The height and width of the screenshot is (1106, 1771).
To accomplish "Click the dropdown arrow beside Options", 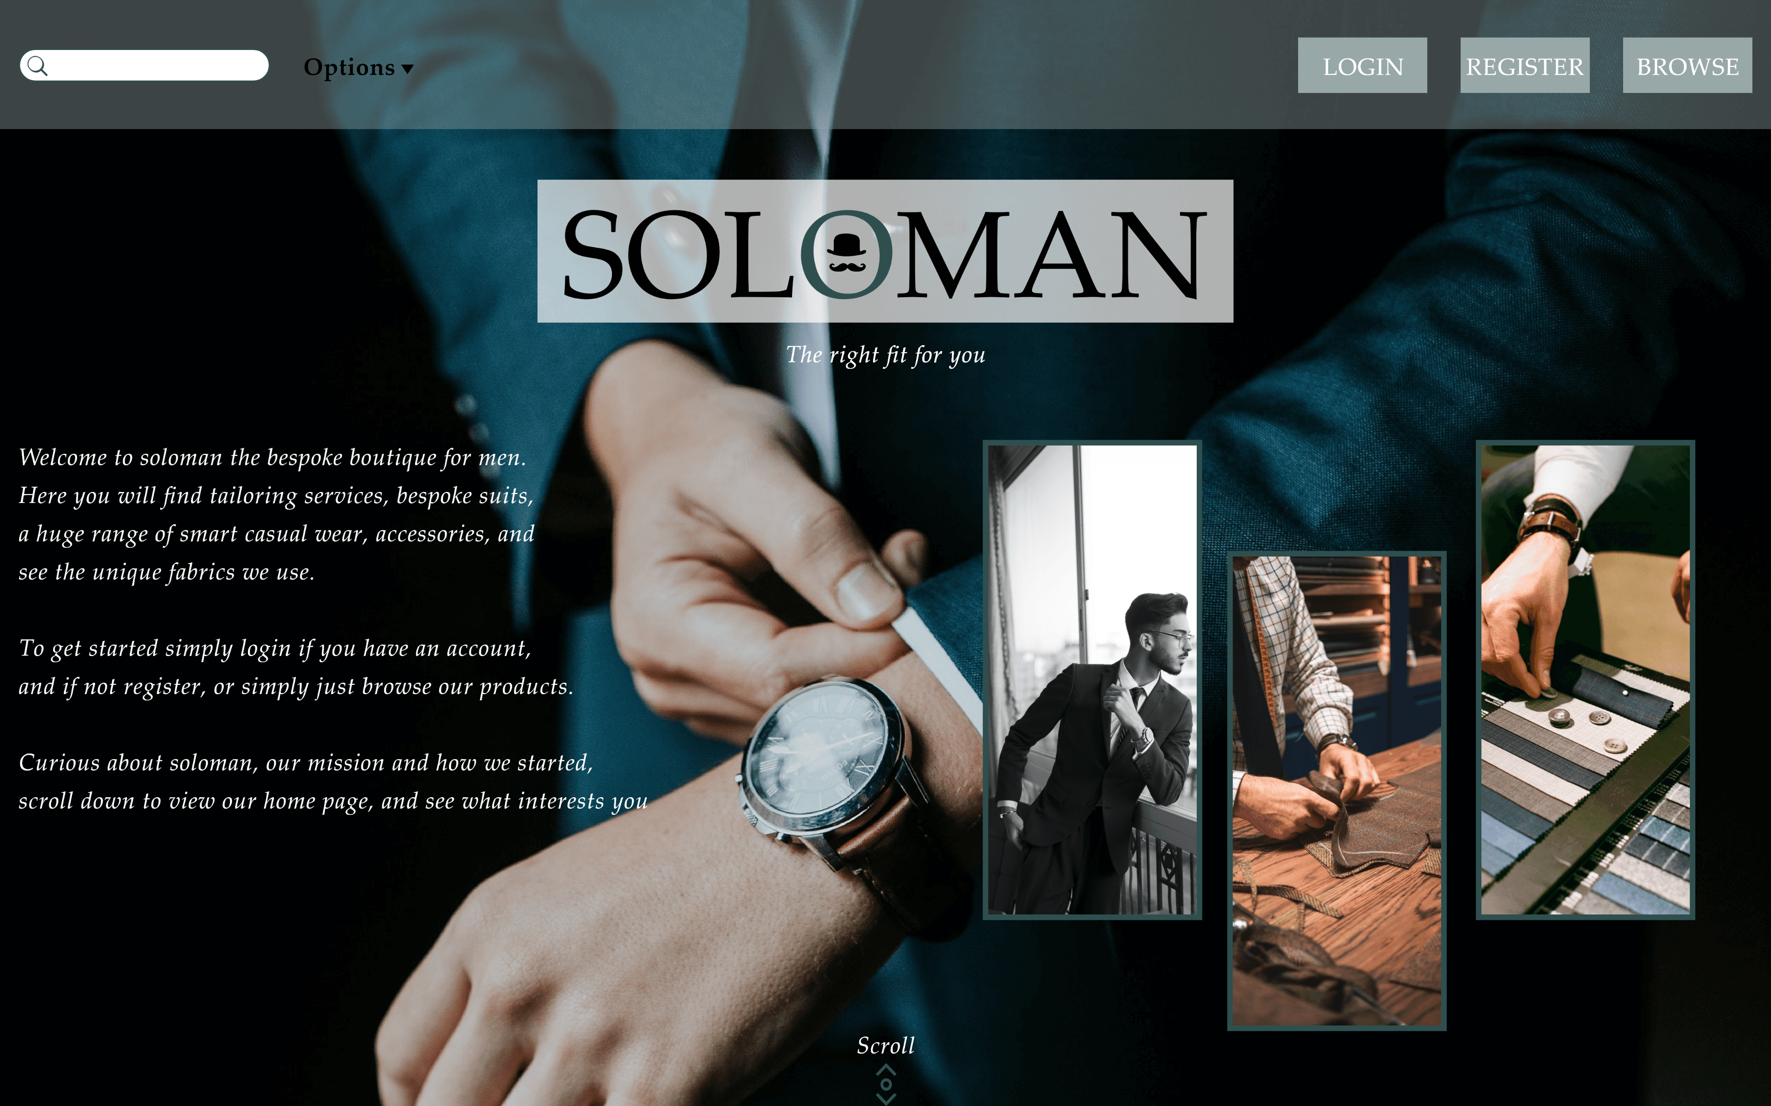I will [x=408, y=69].
